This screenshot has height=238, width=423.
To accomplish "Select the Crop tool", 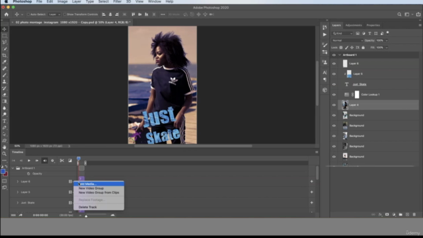I will coord(5,56).
